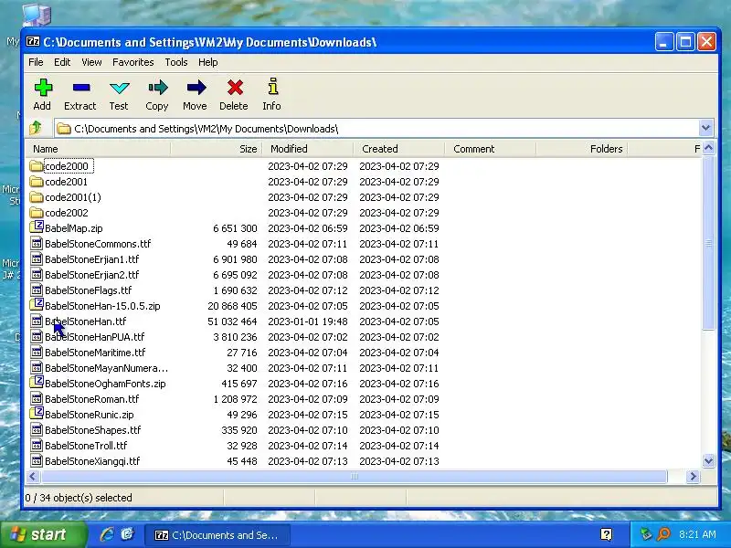Click the help tray icon in taskbar
Viewport: 731px width, 548px height.
point(606,534)
